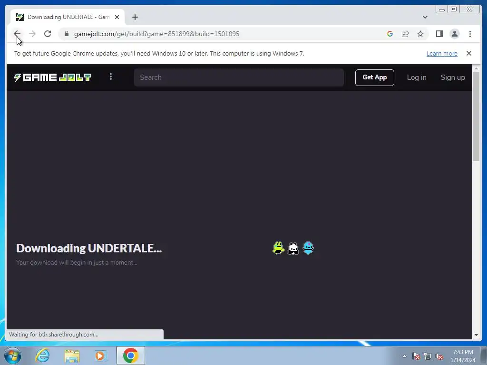Open the Chrome profile avatar
Viewport: 487px width, 365px height.
pyautogui.click(x=454, y=34)
